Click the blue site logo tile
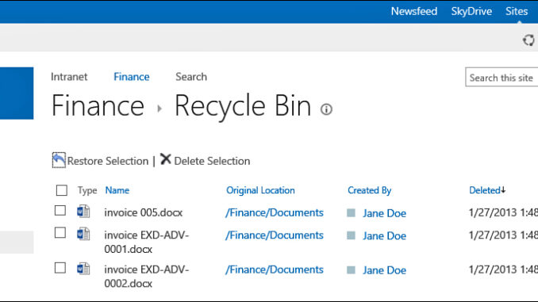Image resolution: width=538 pixels, height=302 pixels. coord(17,94)
